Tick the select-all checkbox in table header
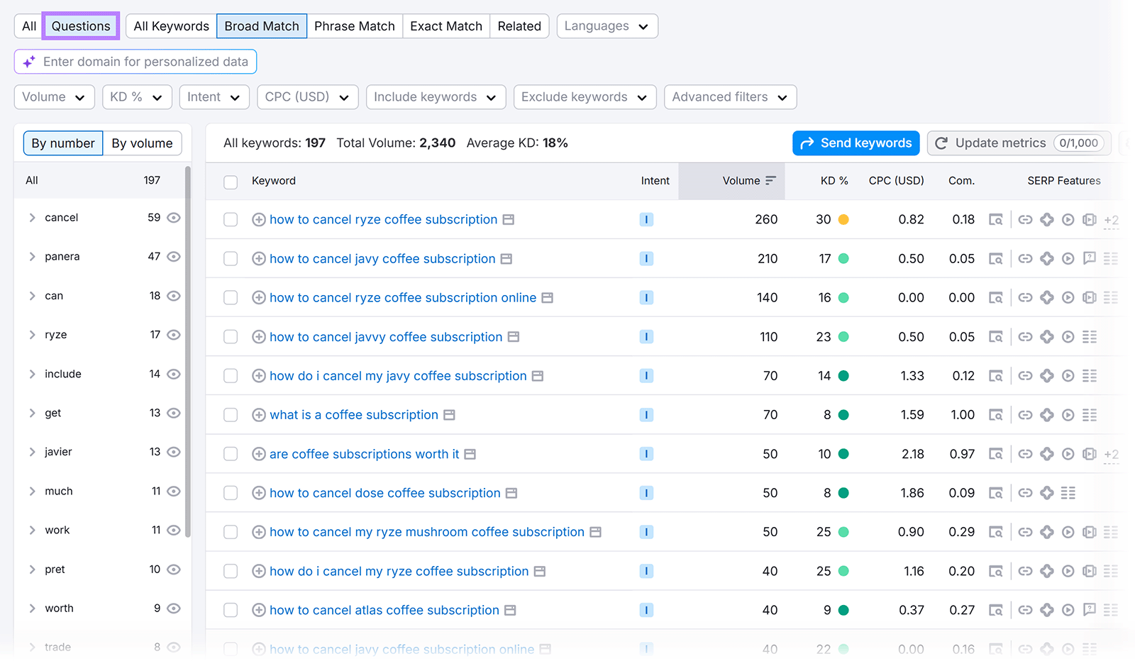 pos(231,182)
